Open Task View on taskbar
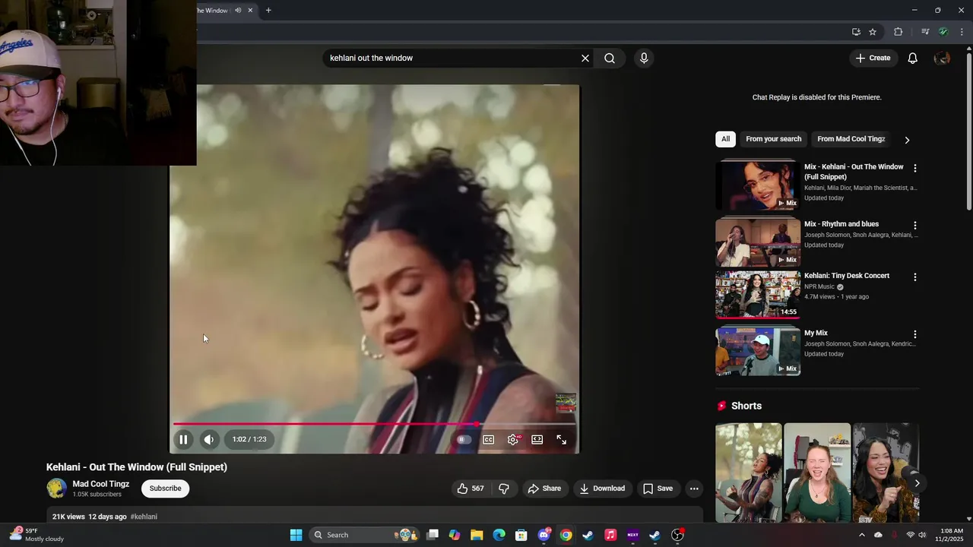This screenshot has width=973, height=547. point(433,535)
